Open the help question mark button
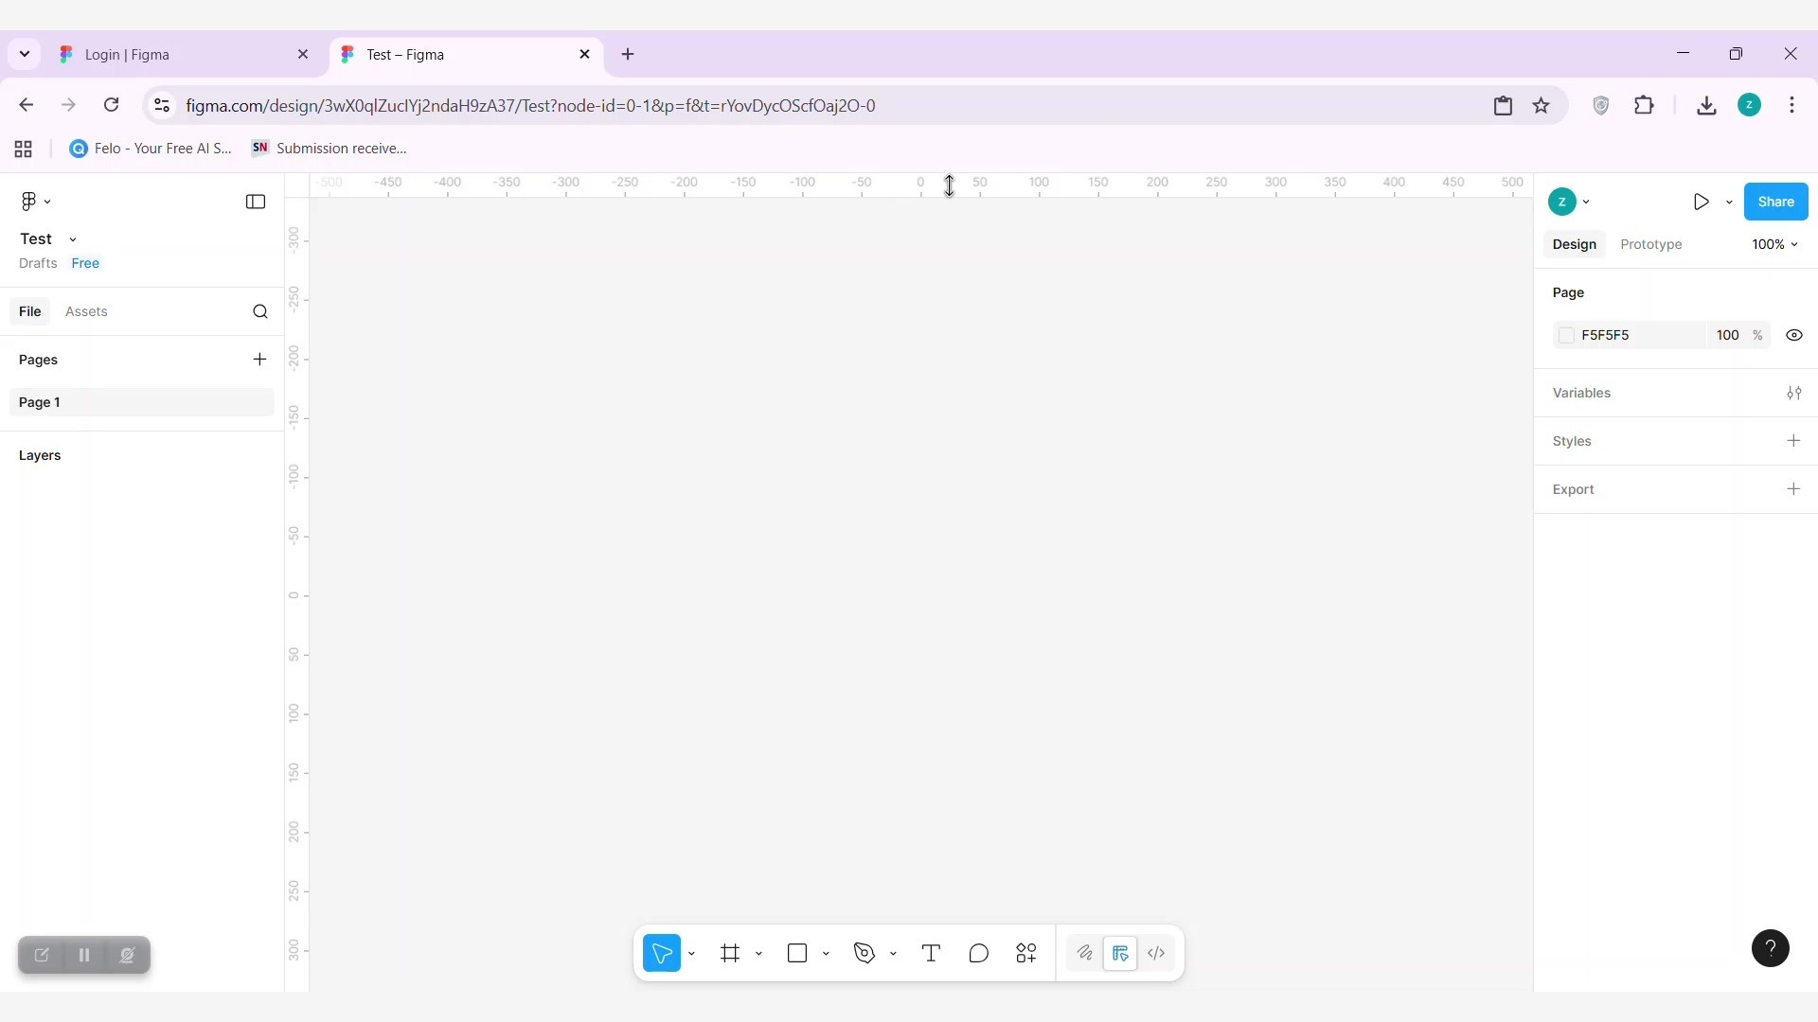Image resolution: width=1818 pixels, height=1022 pixels. tap(1770, 948)
